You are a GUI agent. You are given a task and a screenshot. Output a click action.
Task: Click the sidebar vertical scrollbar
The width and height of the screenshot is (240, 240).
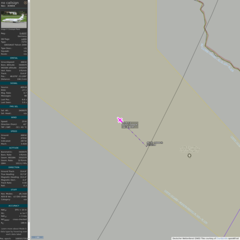(29, 111)
